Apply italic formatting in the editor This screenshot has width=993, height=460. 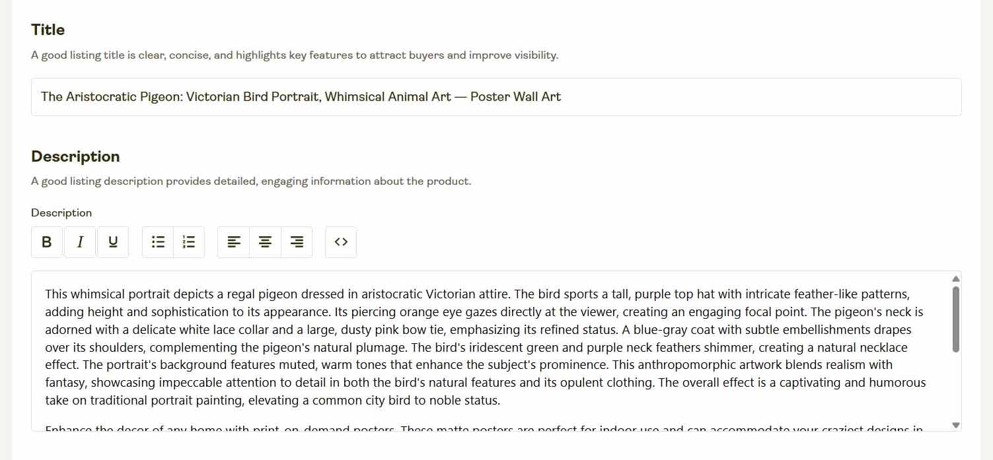point(79,242)
